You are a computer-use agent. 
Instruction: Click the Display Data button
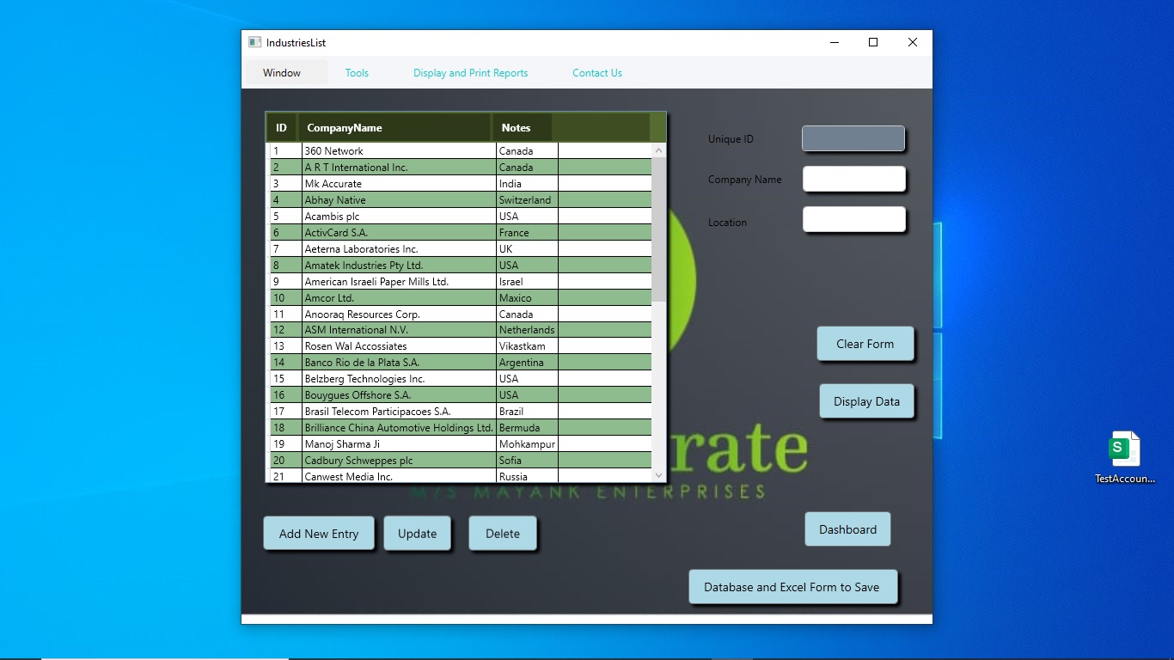point(866,401)
